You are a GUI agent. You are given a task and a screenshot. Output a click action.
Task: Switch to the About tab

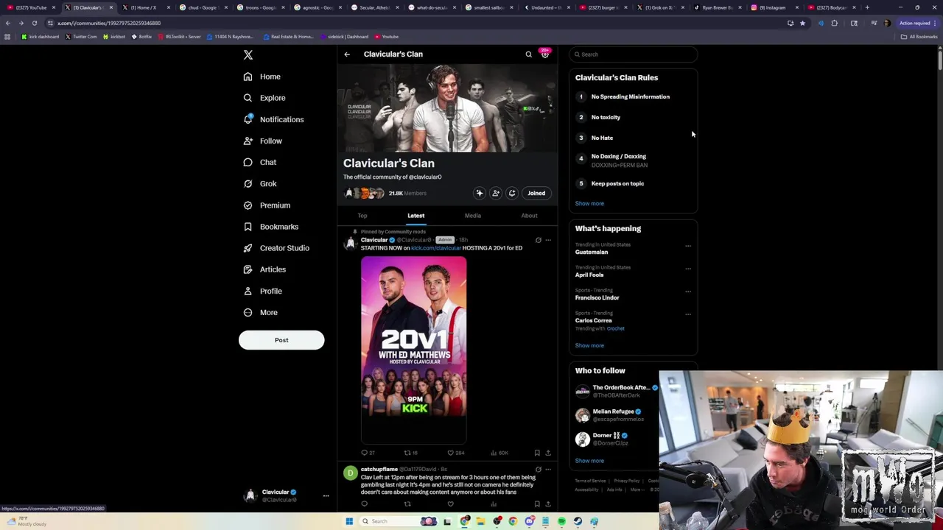point(529,216)
